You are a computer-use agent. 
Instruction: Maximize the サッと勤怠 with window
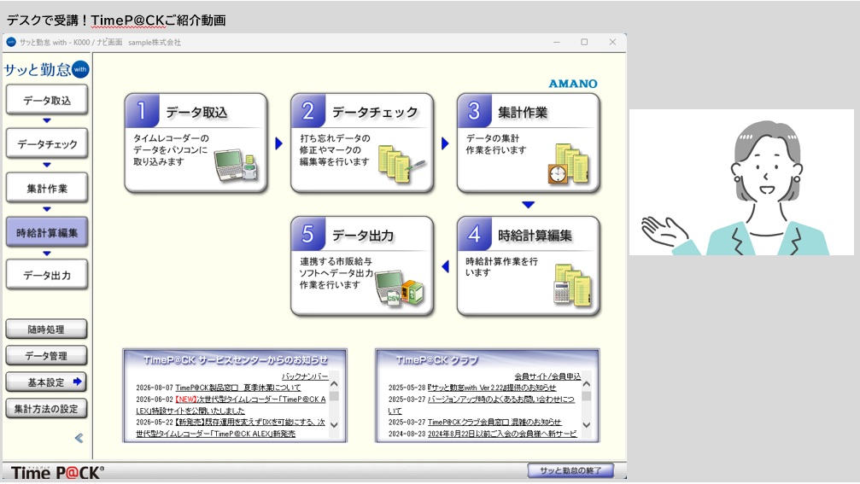pyautogui.click(x=584, y=42)
